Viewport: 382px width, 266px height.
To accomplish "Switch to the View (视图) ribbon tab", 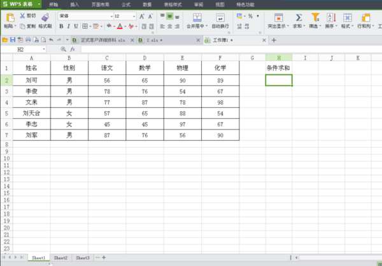I will 220,4.
